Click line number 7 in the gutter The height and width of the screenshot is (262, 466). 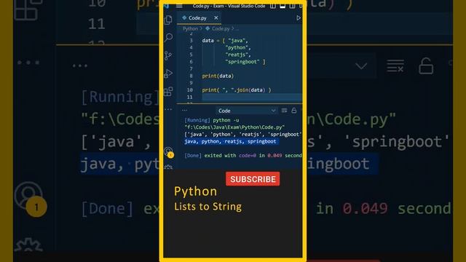[191, 69]
